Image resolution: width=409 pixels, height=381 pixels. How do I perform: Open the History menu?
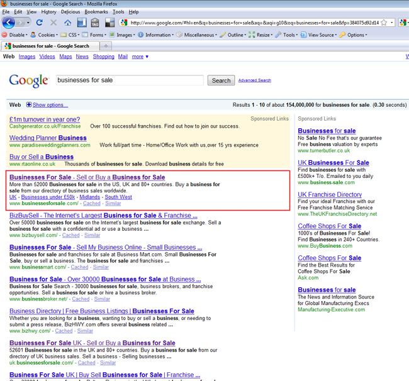click(x=49, y=12)
